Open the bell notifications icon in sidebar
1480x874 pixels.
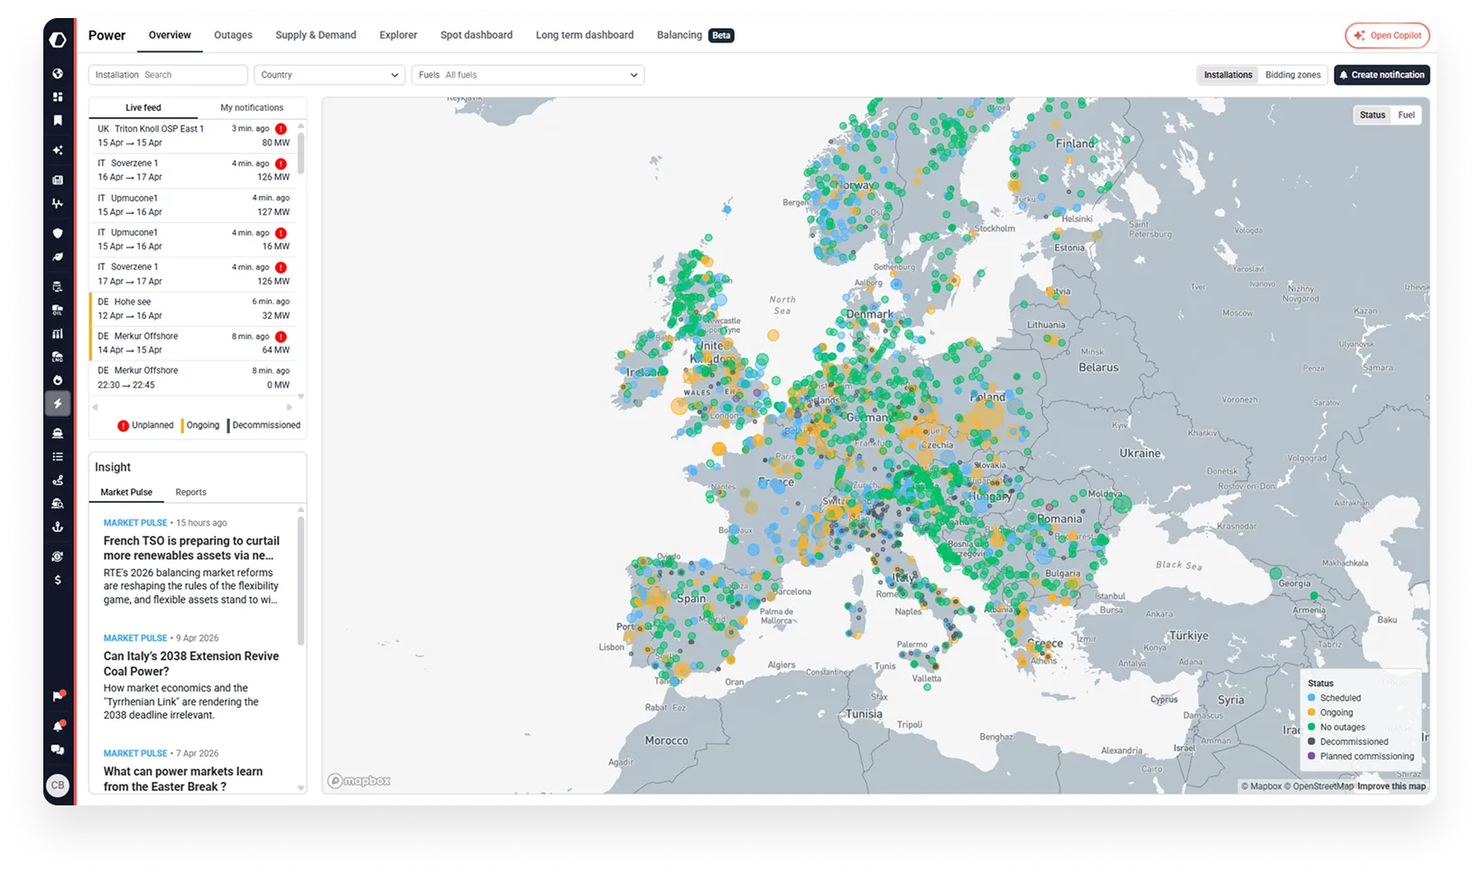click(x=58, y=726)
